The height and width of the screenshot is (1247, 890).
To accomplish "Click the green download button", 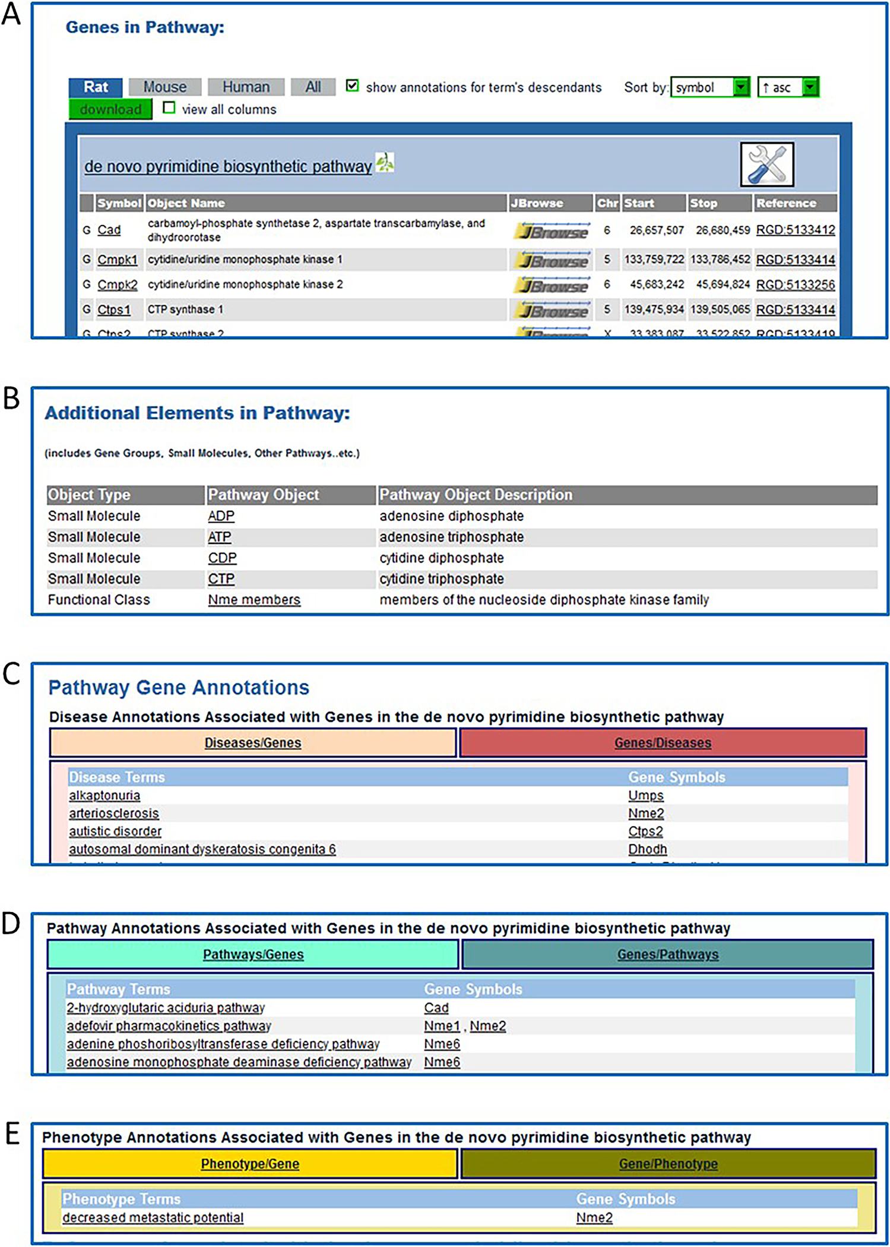I will [x=110, y=109].
